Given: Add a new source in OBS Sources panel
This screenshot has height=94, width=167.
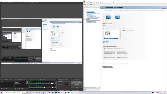Looking at the screenshot, I should pos(16,89).
